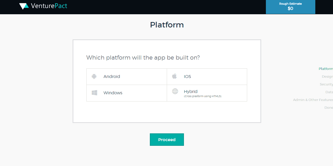
Task: Jump to the Done step
Action: (328, 108)
